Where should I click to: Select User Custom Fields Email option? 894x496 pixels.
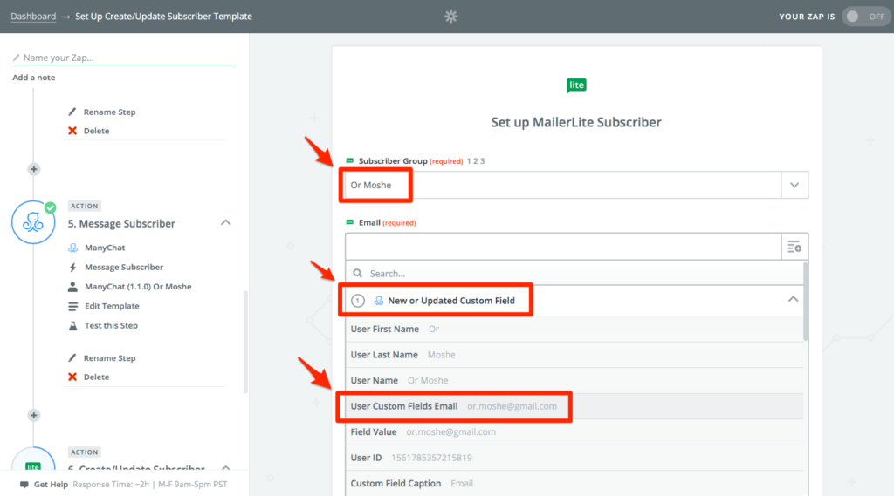(574, 406)
